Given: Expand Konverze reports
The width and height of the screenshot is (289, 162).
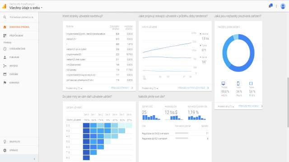Looking at the screenshot, I should pyautogui.click(x=19, y=83).
